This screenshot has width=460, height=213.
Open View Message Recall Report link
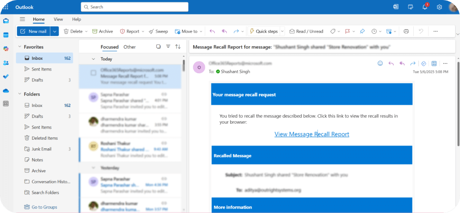point(312,134)
